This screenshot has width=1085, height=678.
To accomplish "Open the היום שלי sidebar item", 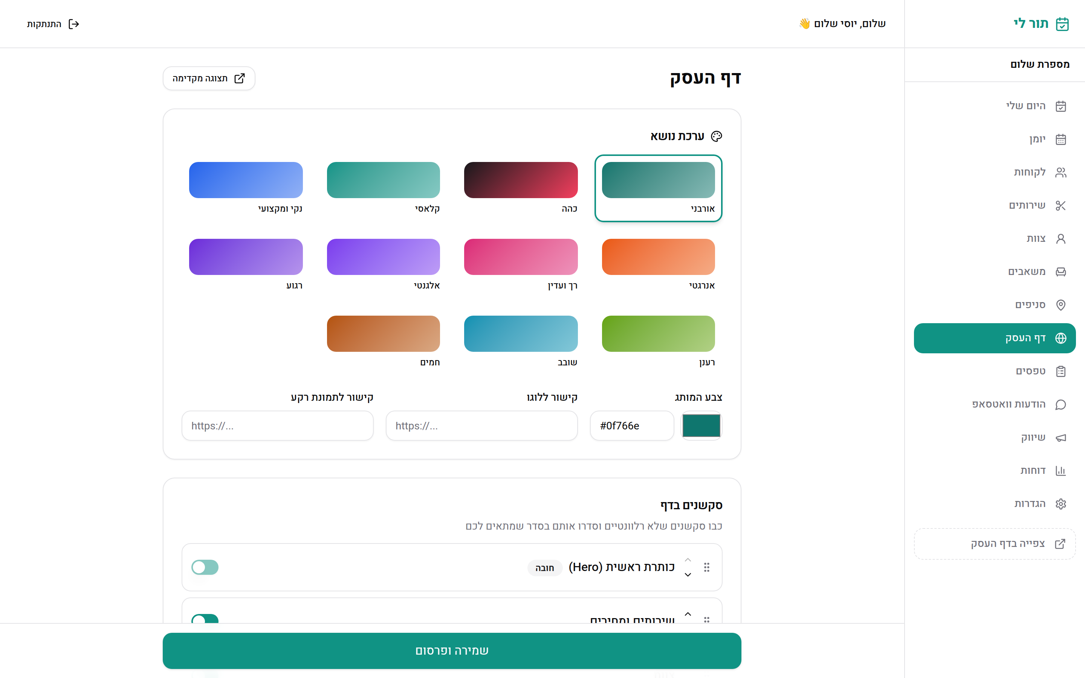I will tap(995, 106).
